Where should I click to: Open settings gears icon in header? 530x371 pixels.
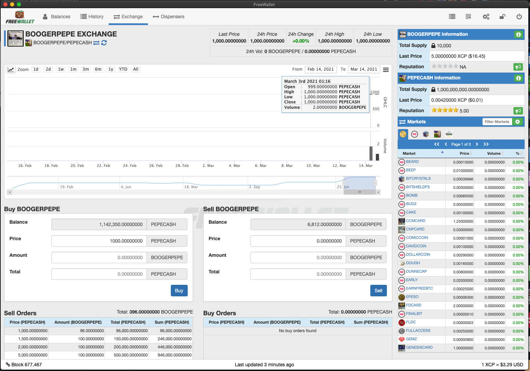[486, 17]
